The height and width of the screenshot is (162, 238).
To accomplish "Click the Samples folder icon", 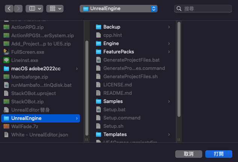I will pos(99,101).
